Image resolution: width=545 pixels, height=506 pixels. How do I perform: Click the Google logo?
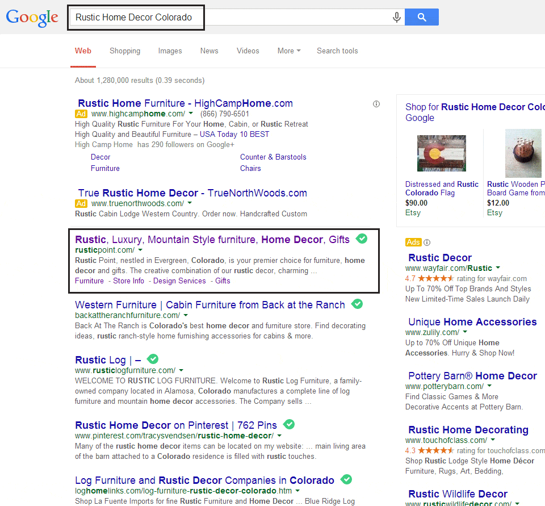(32, 18)
